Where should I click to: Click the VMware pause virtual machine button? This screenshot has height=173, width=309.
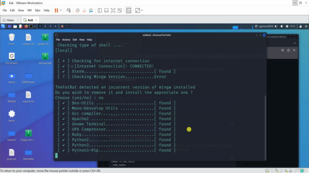pyautogui.click(x=56, y=11)
